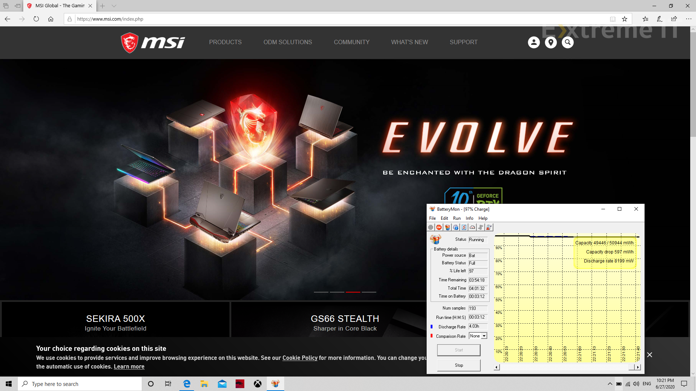This screenshot has height=391, width=696.
Task: Select the red active carousel indicator
Action: pos(353,292)
